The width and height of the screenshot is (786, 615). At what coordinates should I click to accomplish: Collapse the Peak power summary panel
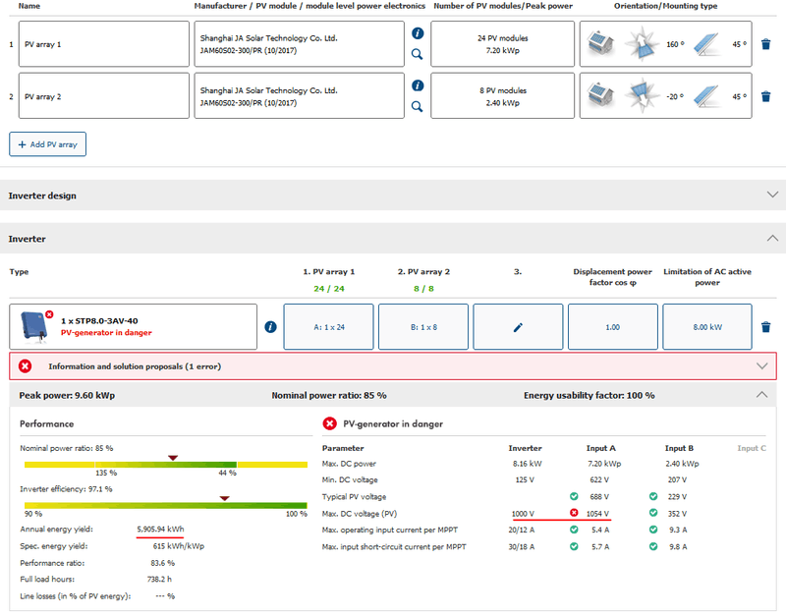760,395
